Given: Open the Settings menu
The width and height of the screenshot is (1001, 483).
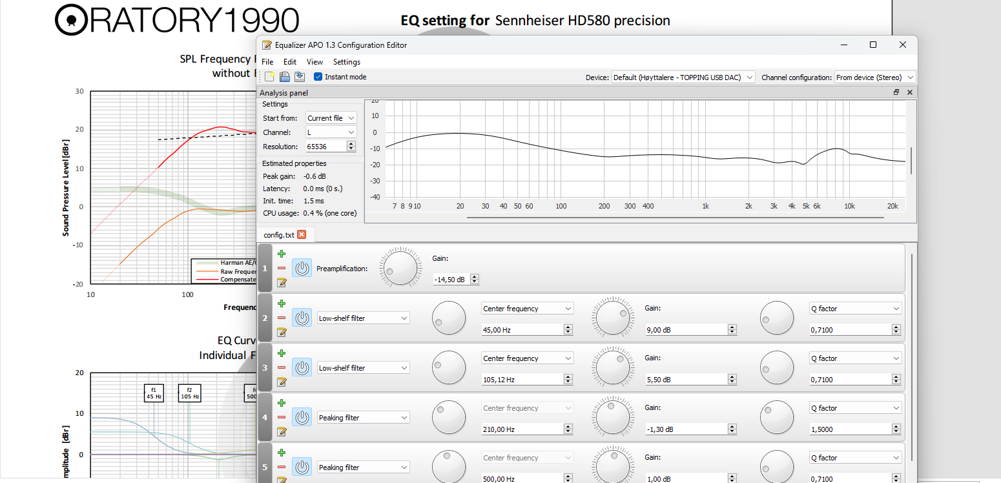Looking at the screenshot, I should (x=347, y=62).
